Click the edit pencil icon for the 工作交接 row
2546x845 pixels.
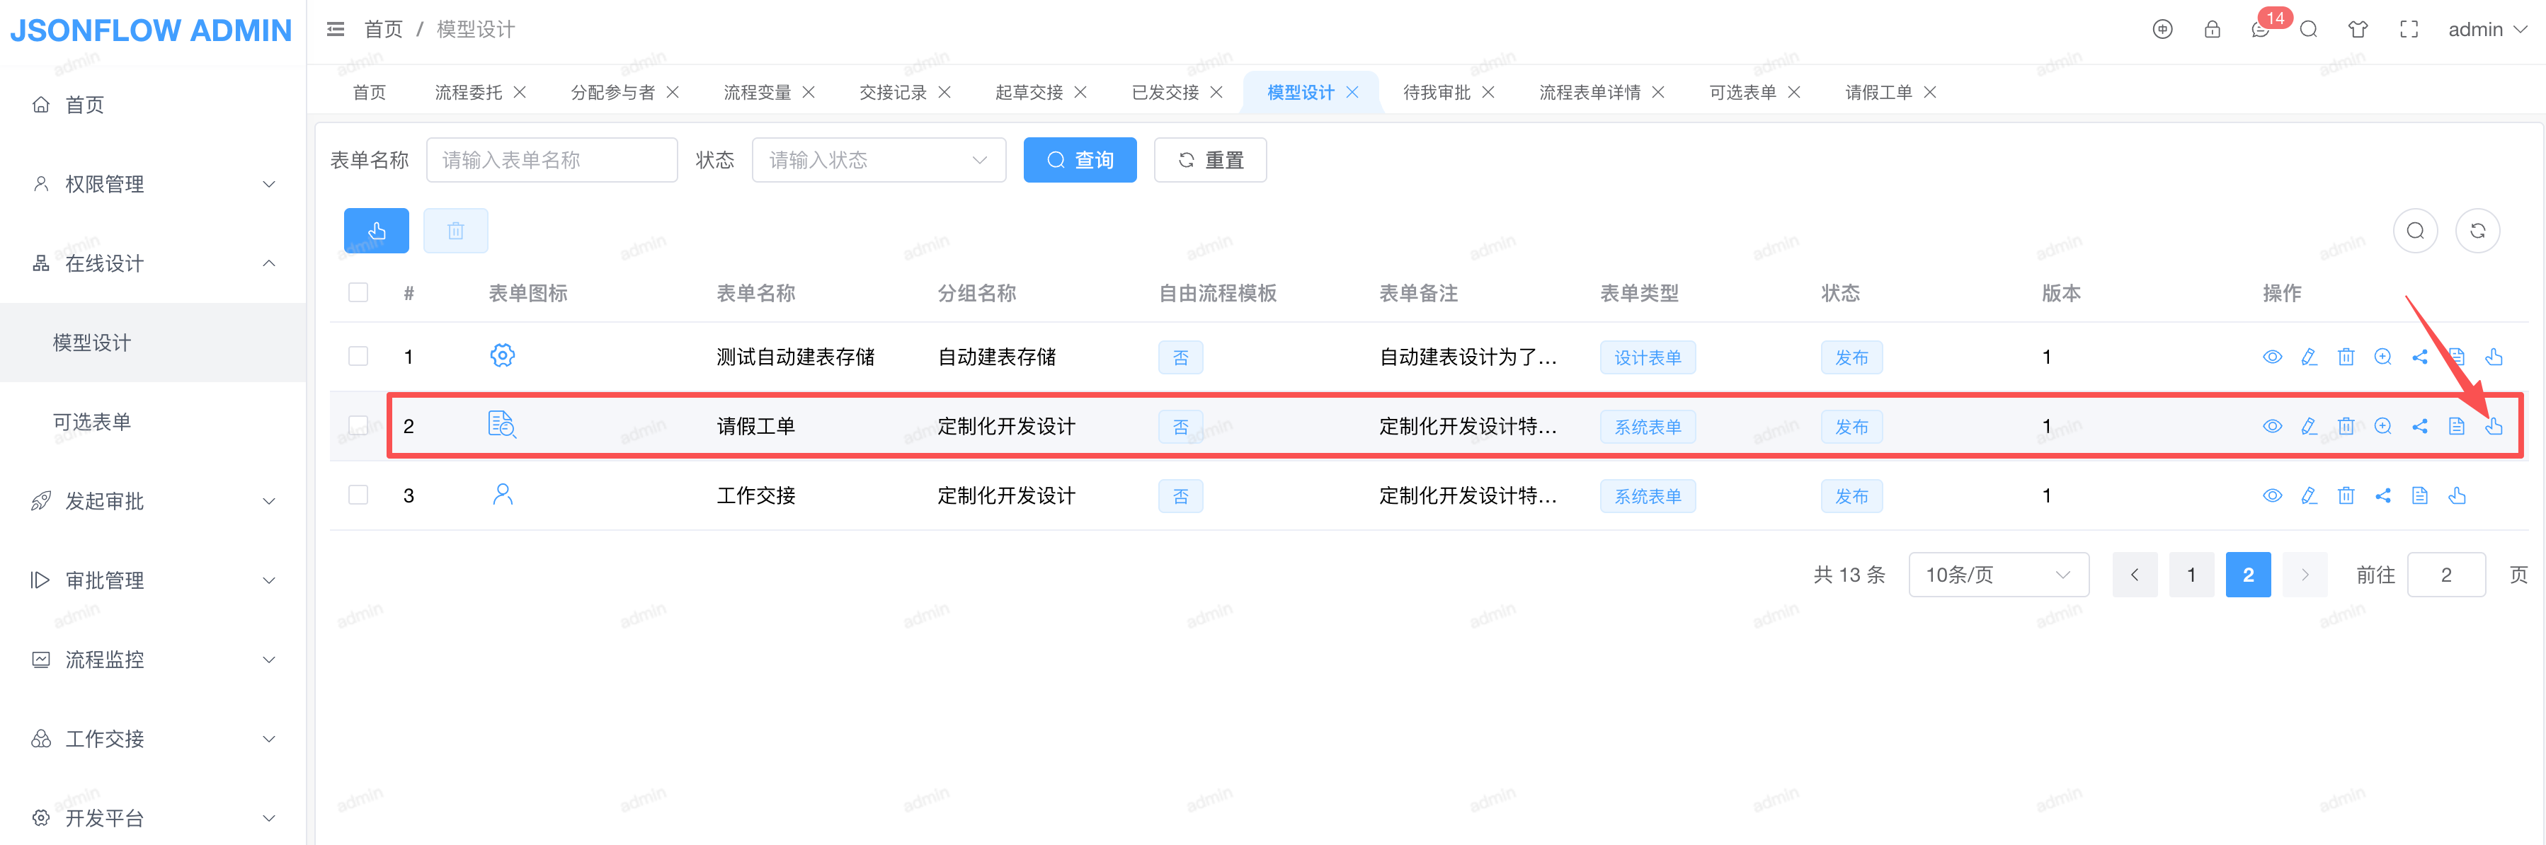tap(2309, 495)
